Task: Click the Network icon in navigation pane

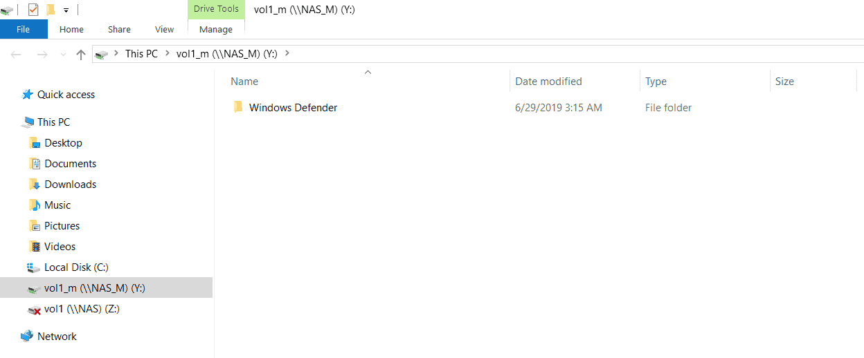Action: point(27,336)
